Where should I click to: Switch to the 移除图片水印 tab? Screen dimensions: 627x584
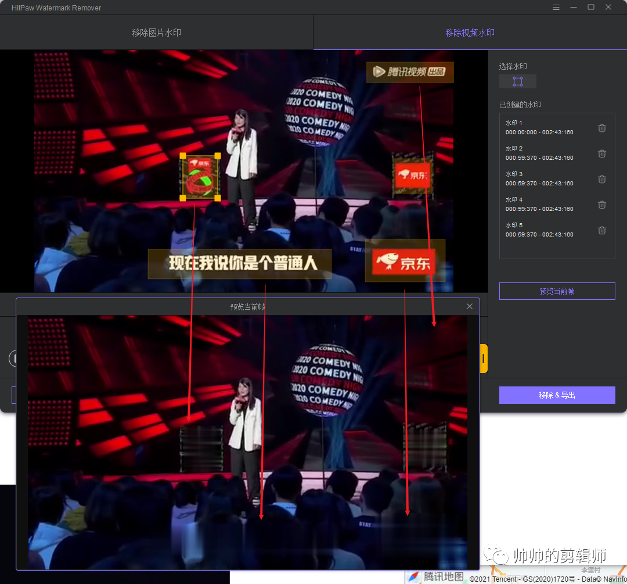(x=156, y=33)
